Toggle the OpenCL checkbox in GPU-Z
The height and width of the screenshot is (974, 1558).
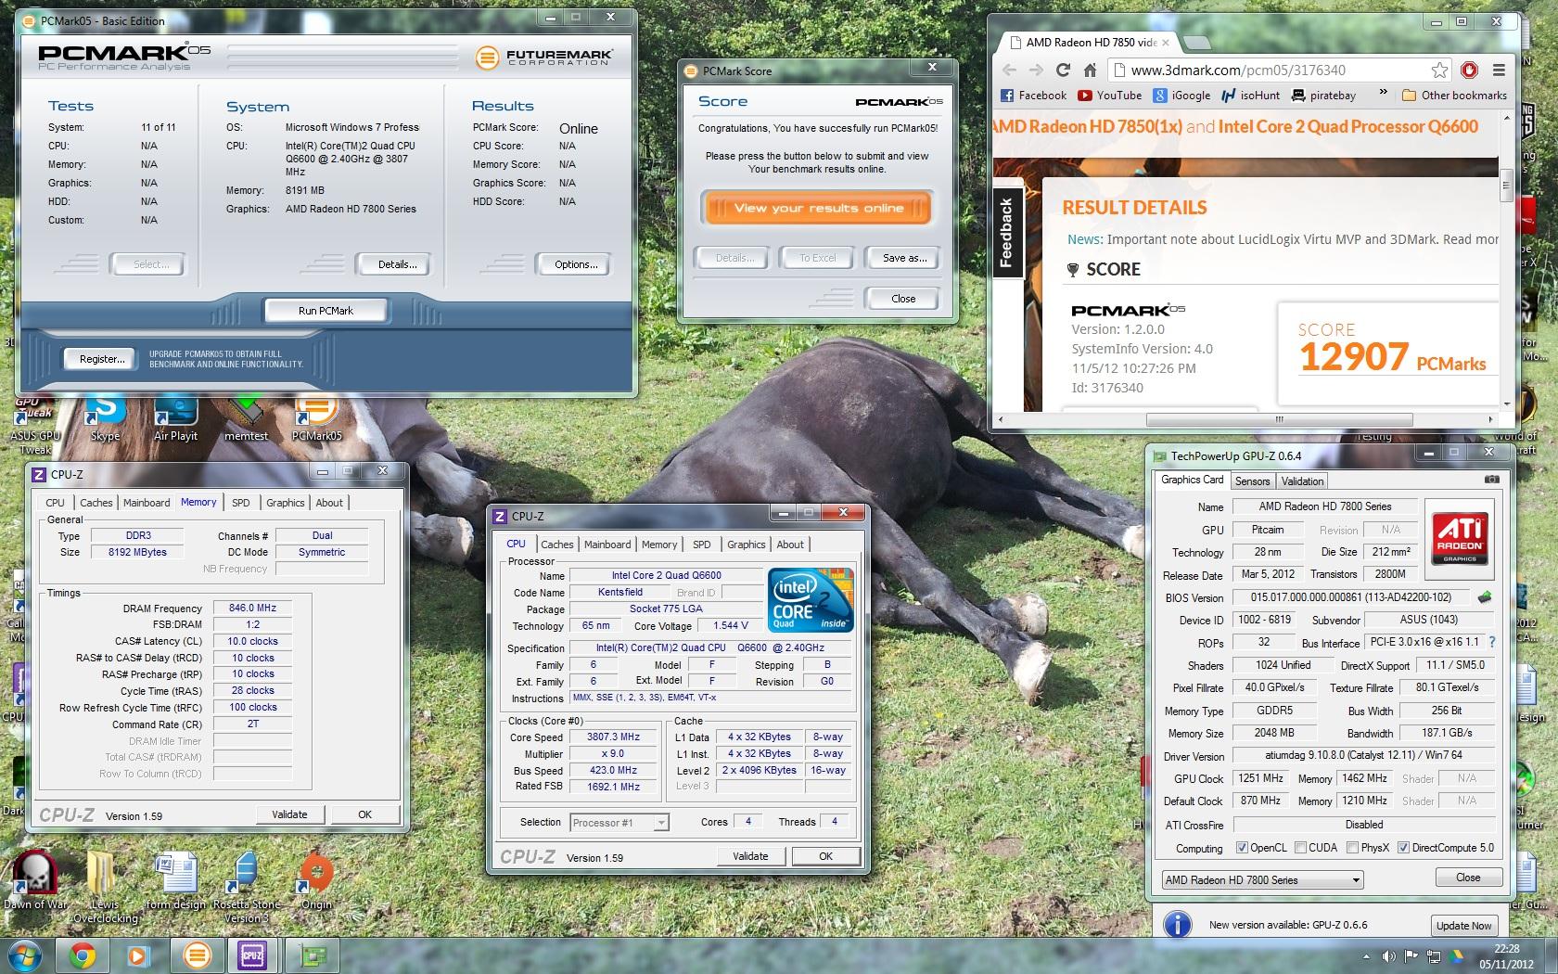1242,847
